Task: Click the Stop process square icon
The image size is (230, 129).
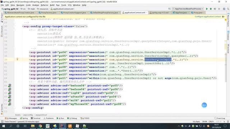Action: click(219, 9)
